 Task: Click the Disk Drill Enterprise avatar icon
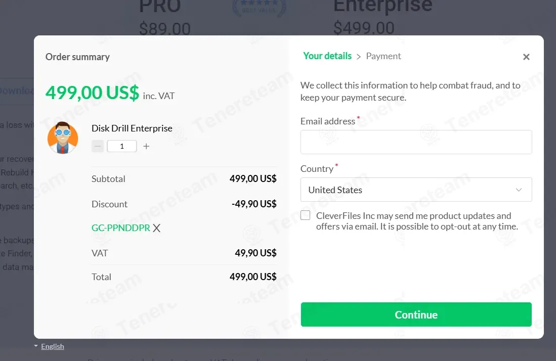point(63,138)
